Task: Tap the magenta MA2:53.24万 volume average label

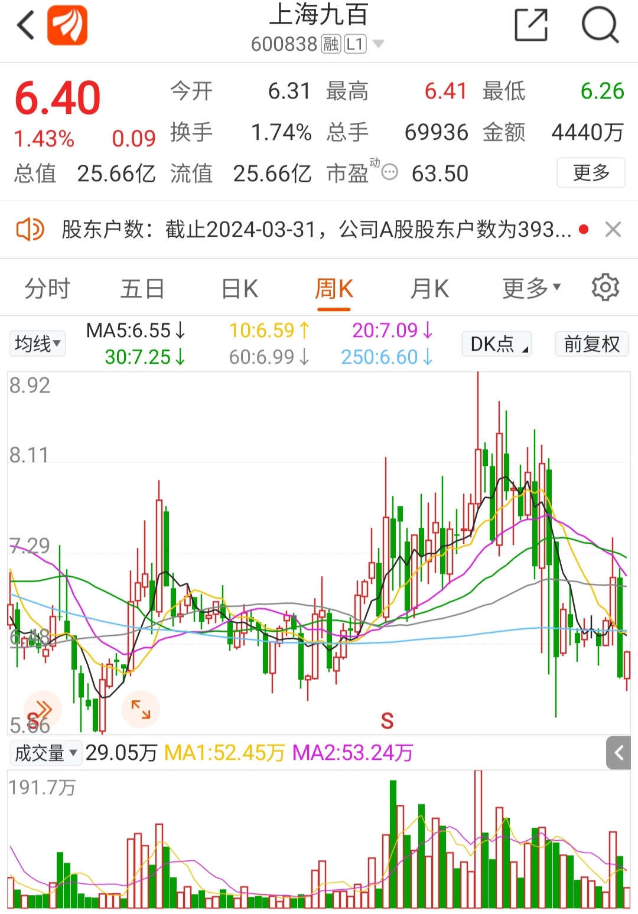Action: click(x=353, y=753)
